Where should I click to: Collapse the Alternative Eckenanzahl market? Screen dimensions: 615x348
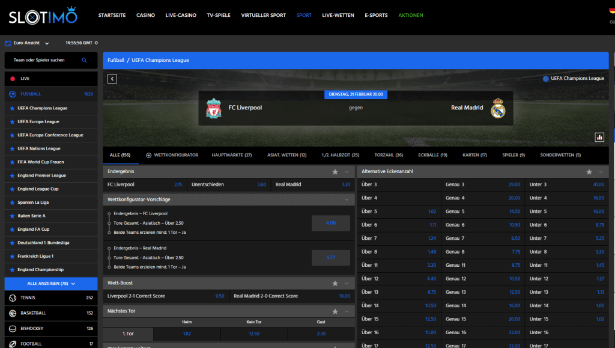601,172
